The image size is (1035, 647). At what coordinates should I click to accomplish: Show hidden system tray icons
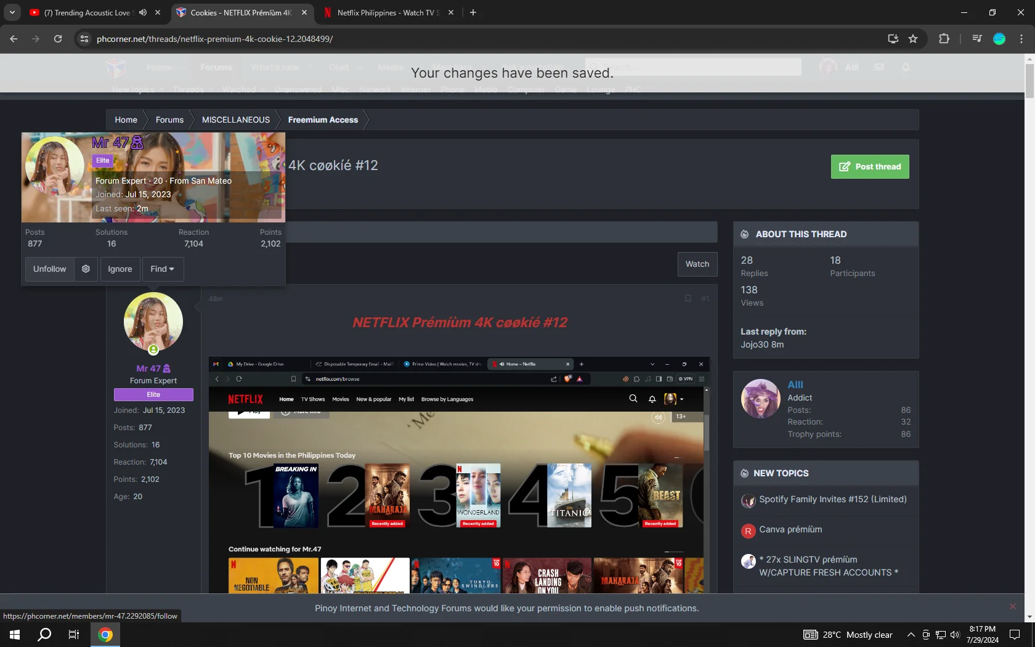(x=911, y=635)
